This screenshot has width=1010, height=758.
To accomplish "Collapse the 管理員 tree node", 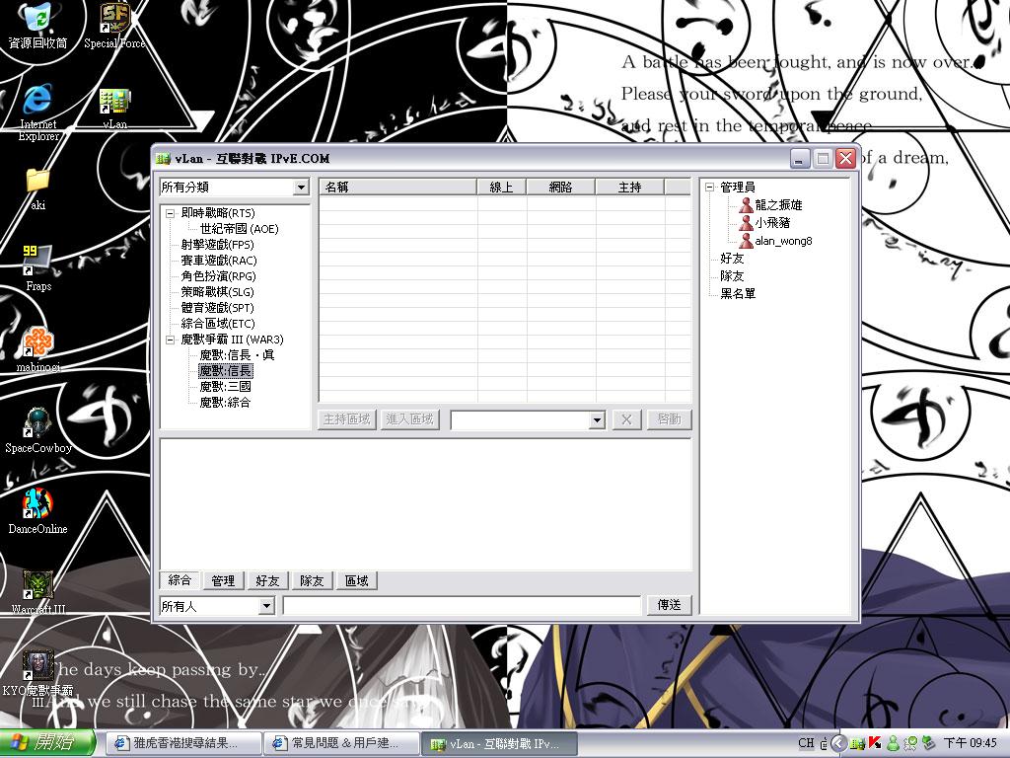I will (709, 188).
